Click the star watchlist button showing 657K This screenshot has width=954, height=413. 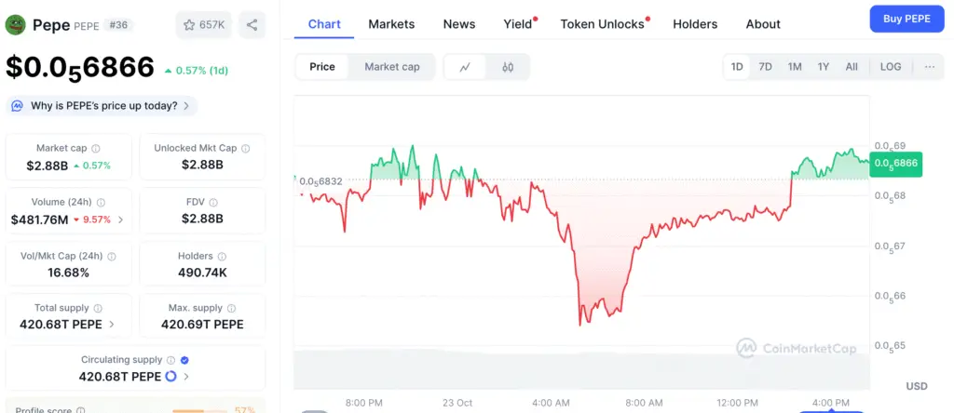tap(203, 25)
